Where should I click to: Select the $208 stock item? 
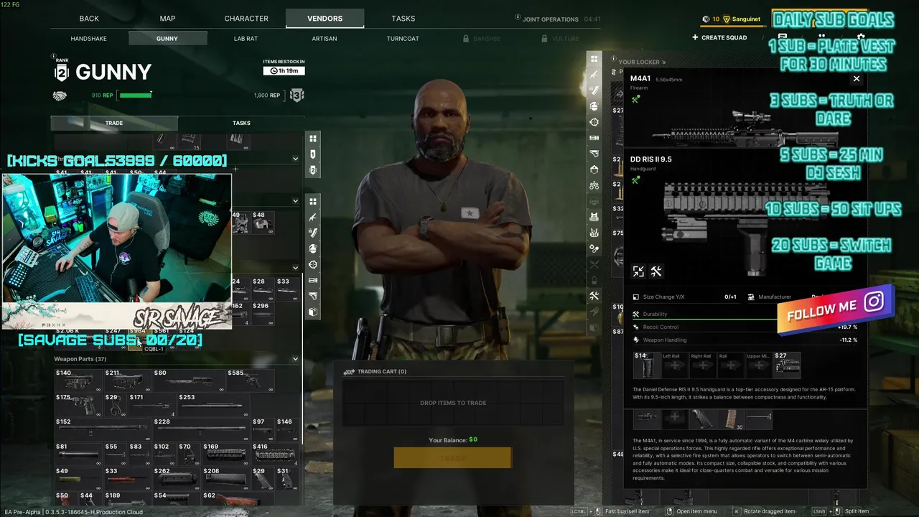tap(225, 478)
